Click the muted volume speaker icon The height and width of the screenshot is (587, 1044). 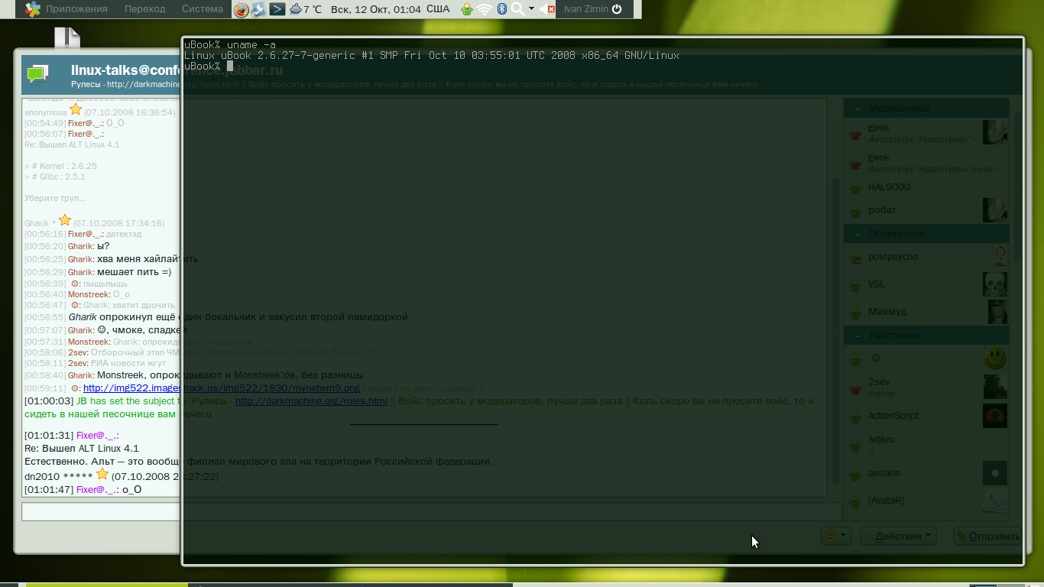(x=547, y=9)
